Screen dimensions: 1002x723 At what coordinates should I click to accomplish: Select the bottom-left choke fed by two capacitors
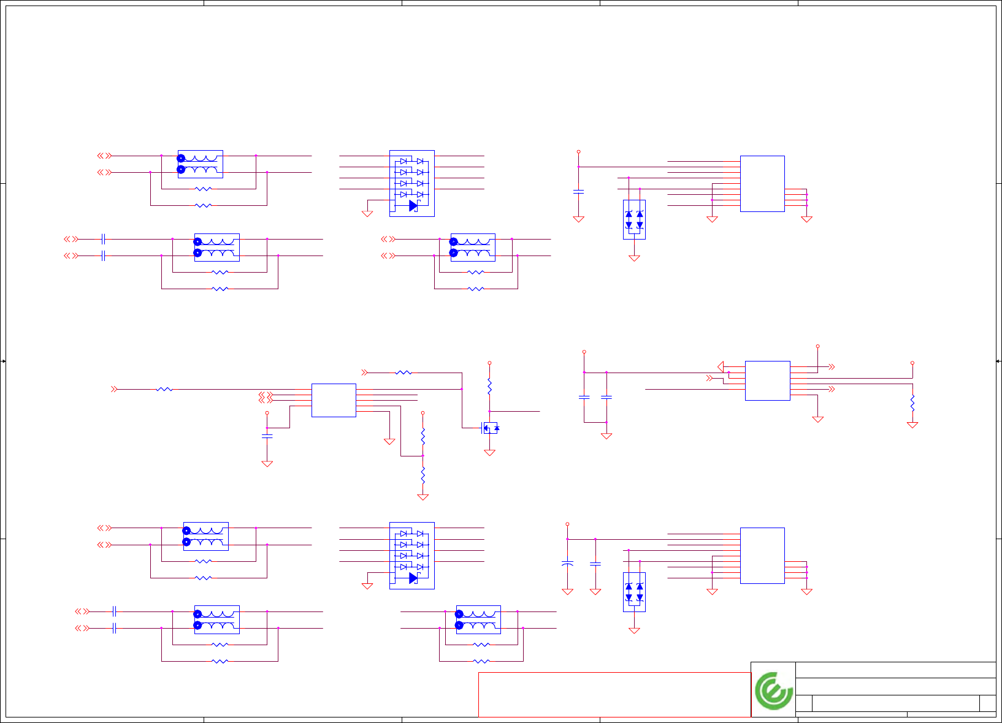coord(217,619)
